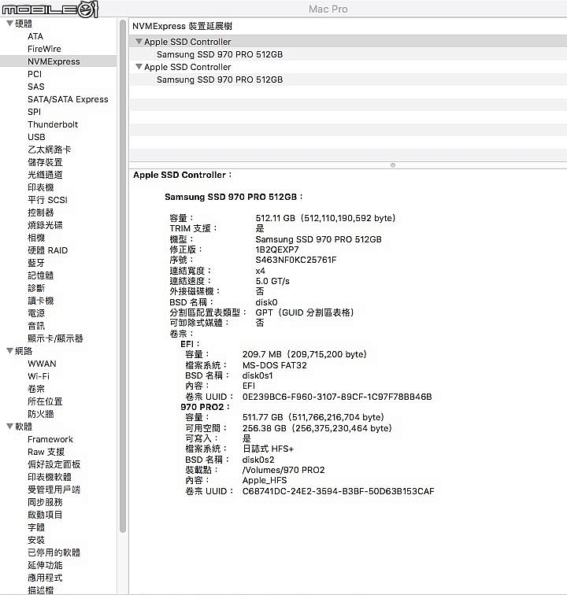The height and width of the screenshot is (595, 567).
Task: Select WWAN under network
Action: (42, 364)
